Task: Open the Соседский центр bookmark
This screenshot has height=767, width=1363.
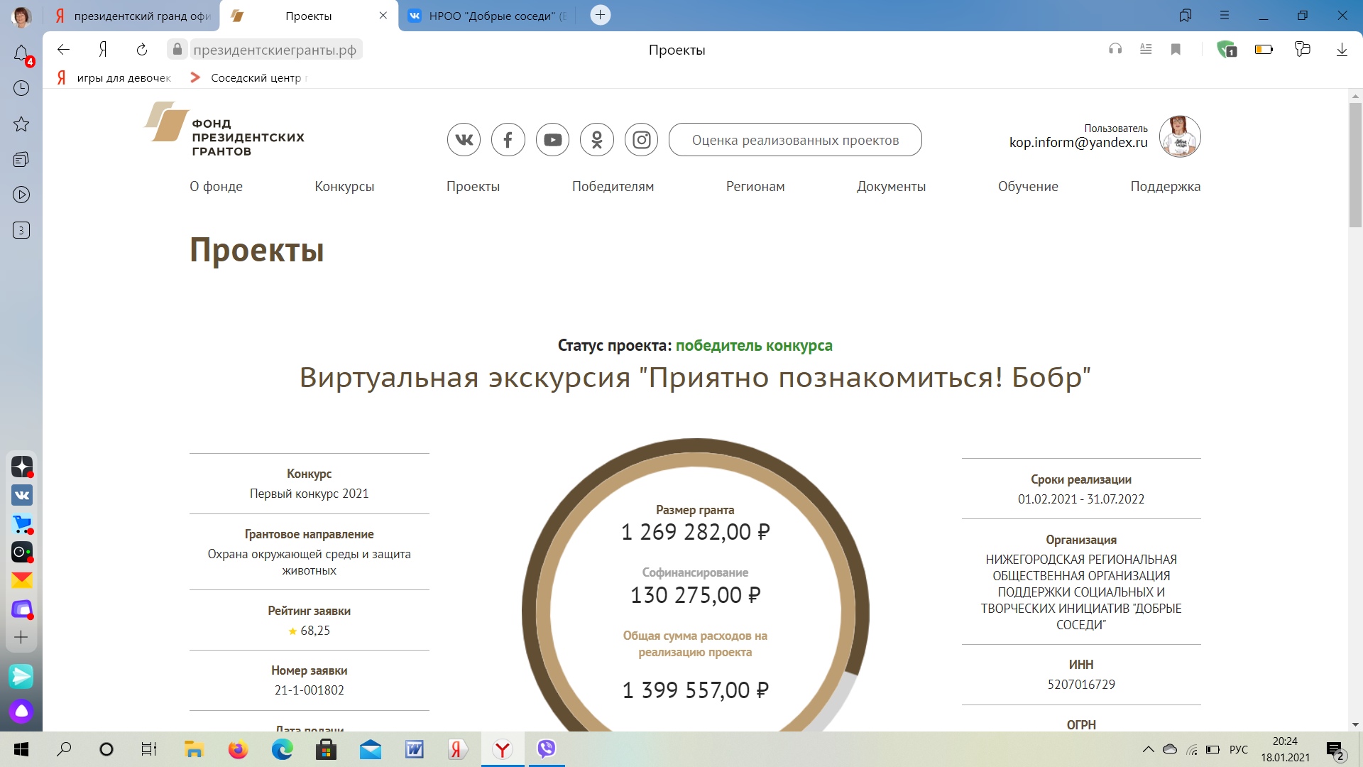Action: [x=249, y=77]
